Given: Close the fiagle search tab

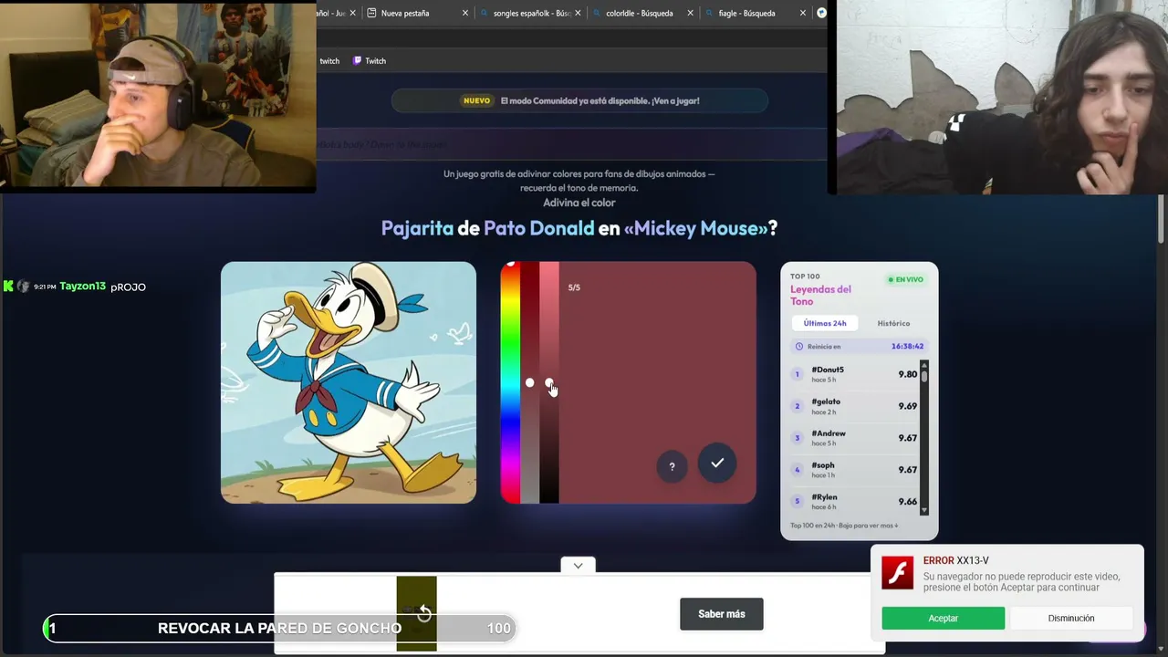Looking at the screenshot, I should click(803, 13).
